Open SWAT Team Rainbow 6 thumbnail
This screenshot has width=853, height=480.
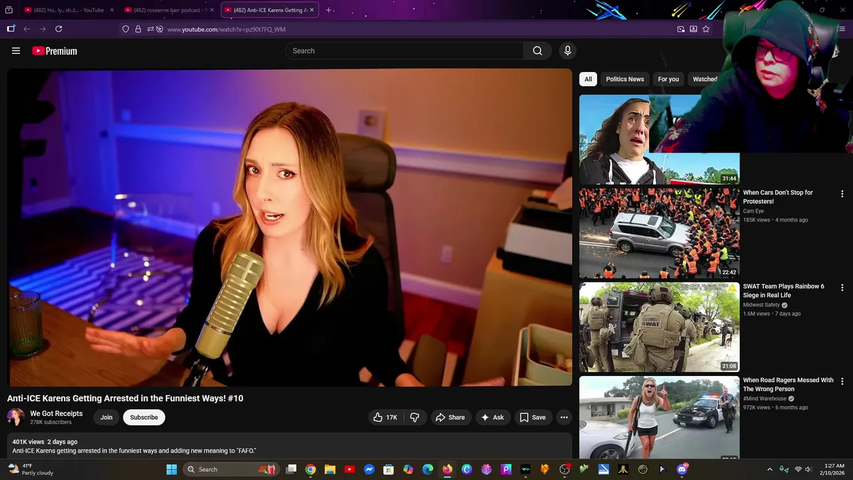pyautogui.click(x=659, y=327)
